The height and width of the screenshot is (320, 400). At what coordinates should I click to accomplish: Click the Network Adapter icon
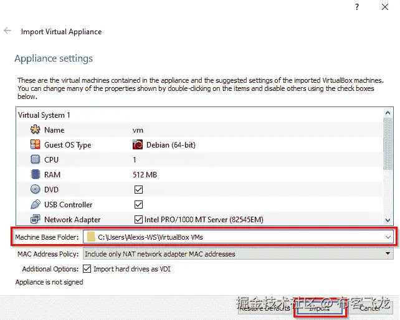click(x=36, y=219)
